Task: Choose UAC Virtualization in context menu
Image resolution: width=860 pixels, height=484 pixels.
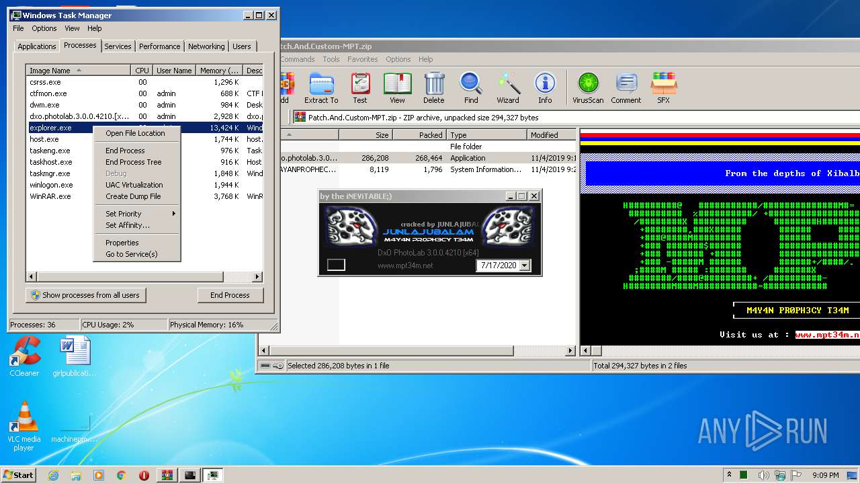Action: coord(137,185)
